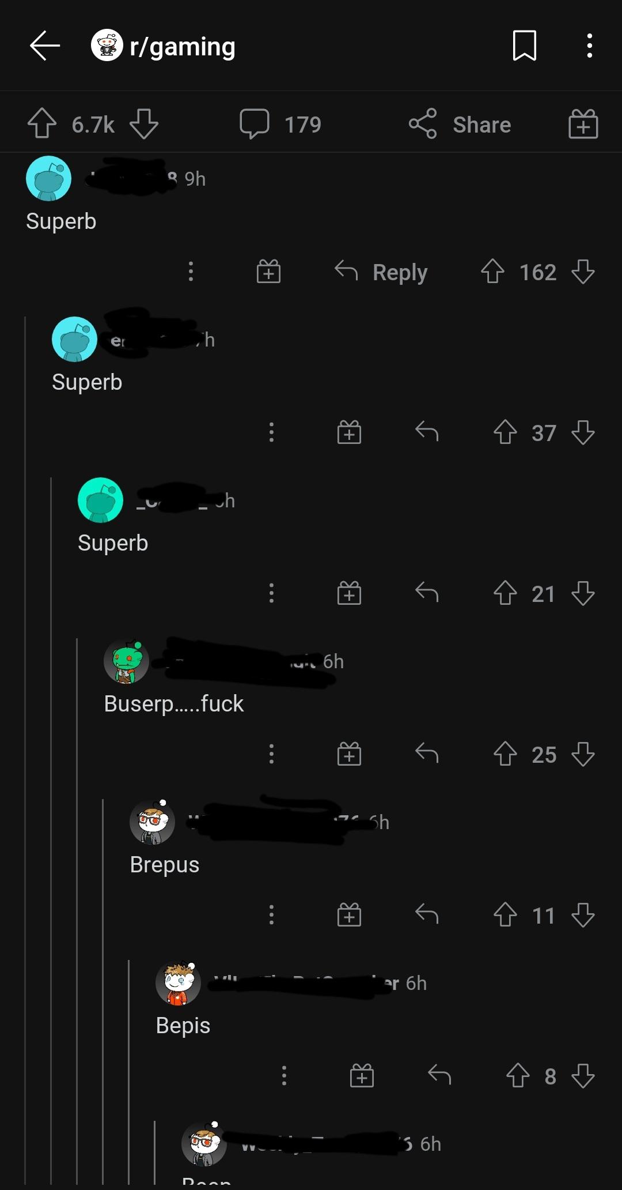This screenshot has width=622, height=1190.
Task: Tap the back arrow icon
Action: pyautogui.click(x=45, y=46)
